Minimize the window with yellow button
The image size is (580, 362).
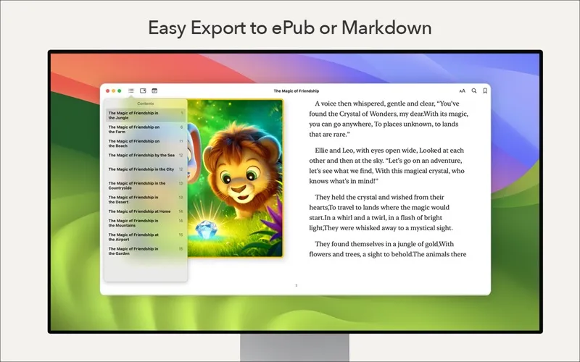coord(114,91)
